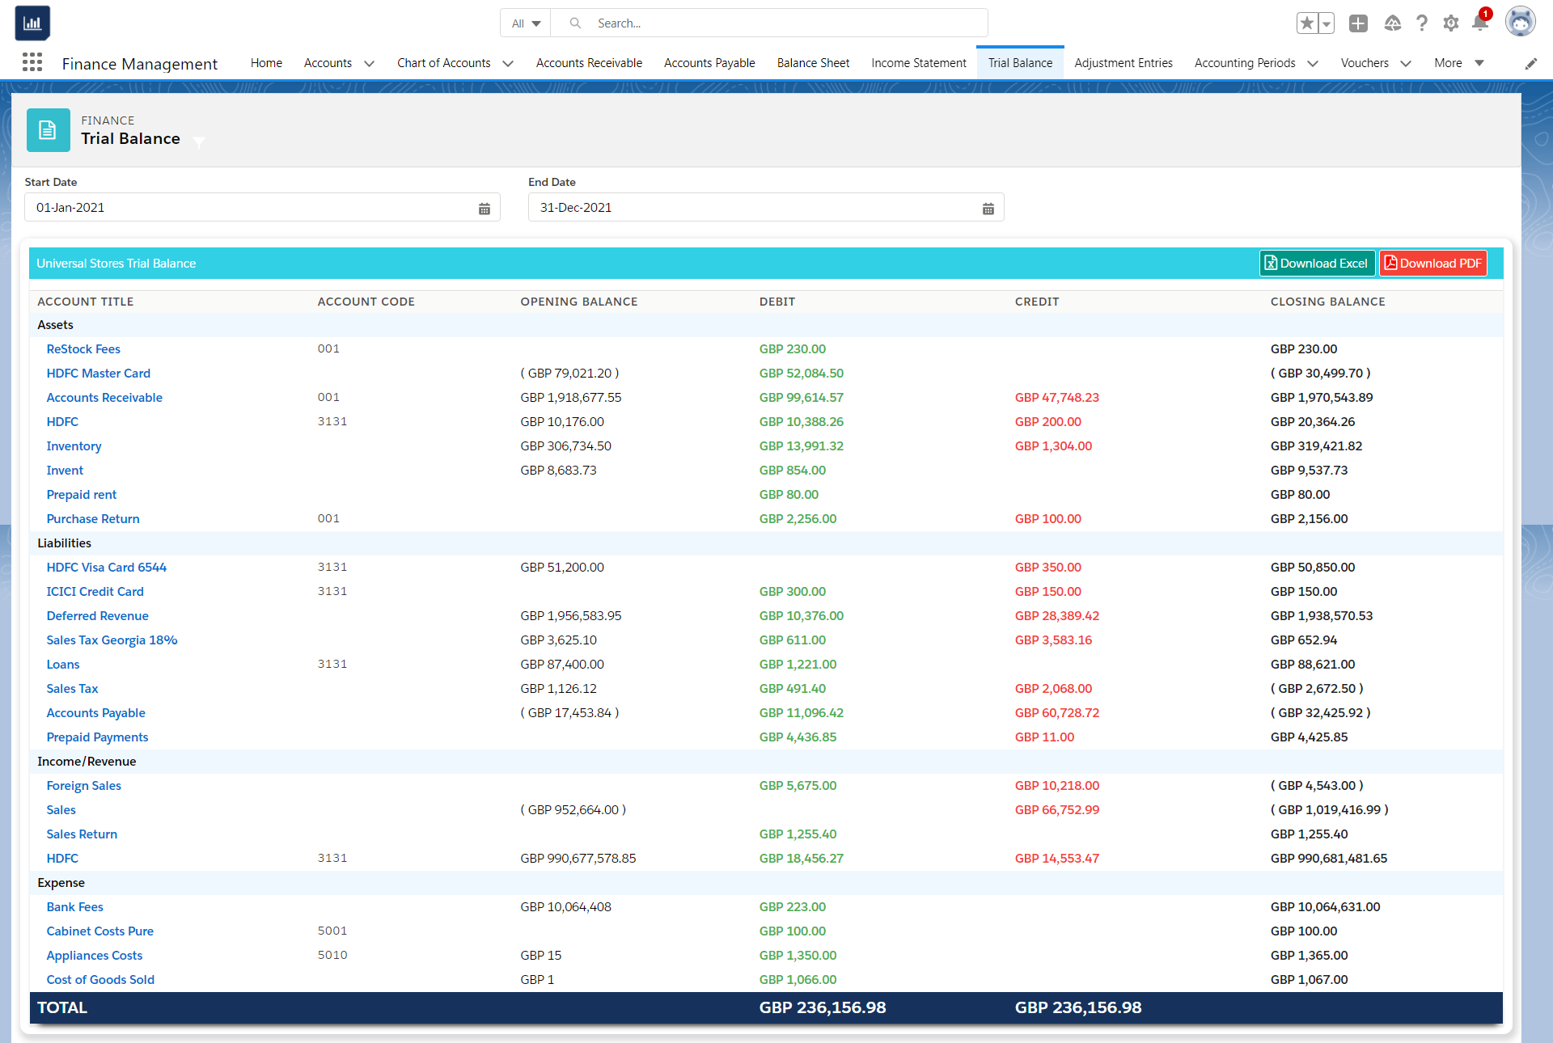Screen dimensions: 1553x1043
Task: Click the edit navigation pencil icon
Action: pyautogui.click(x=1531, y=63)
